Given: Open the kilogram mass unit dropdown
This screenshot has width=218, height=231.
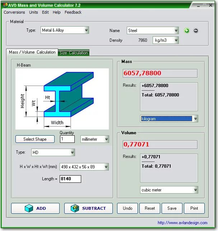Looking at the screenshot, I should pyautogui.click(x=169, y=119).
